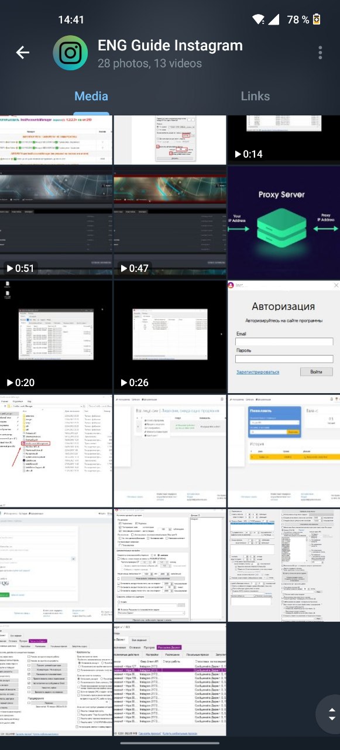Tap the back arrow icon
The width and height of the screenshot is (340, 750).
pyautogui.click(x=23, y=53)
